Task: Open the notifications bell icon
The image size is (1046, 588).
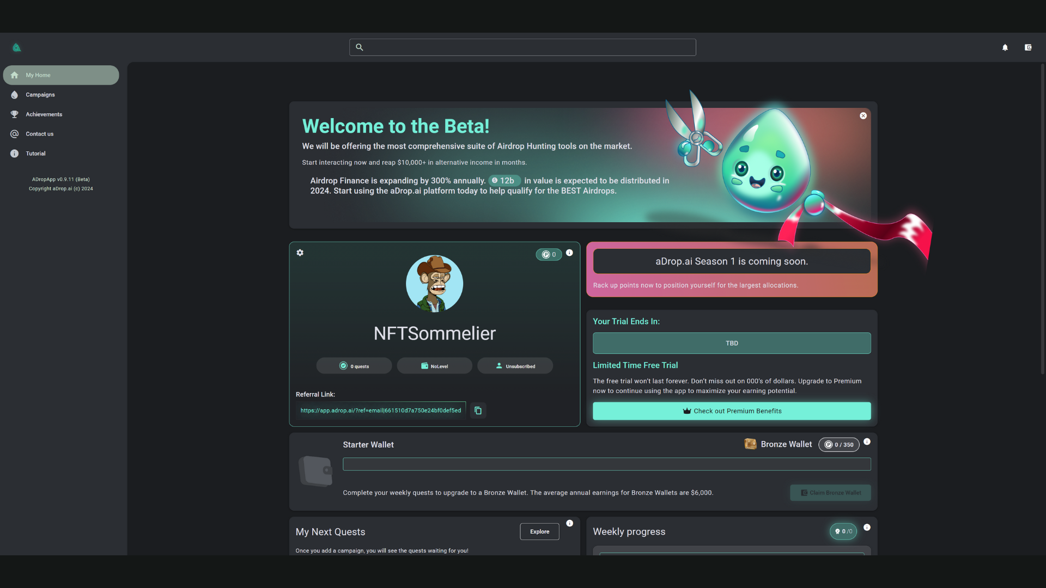Action: pos(1005,47)
